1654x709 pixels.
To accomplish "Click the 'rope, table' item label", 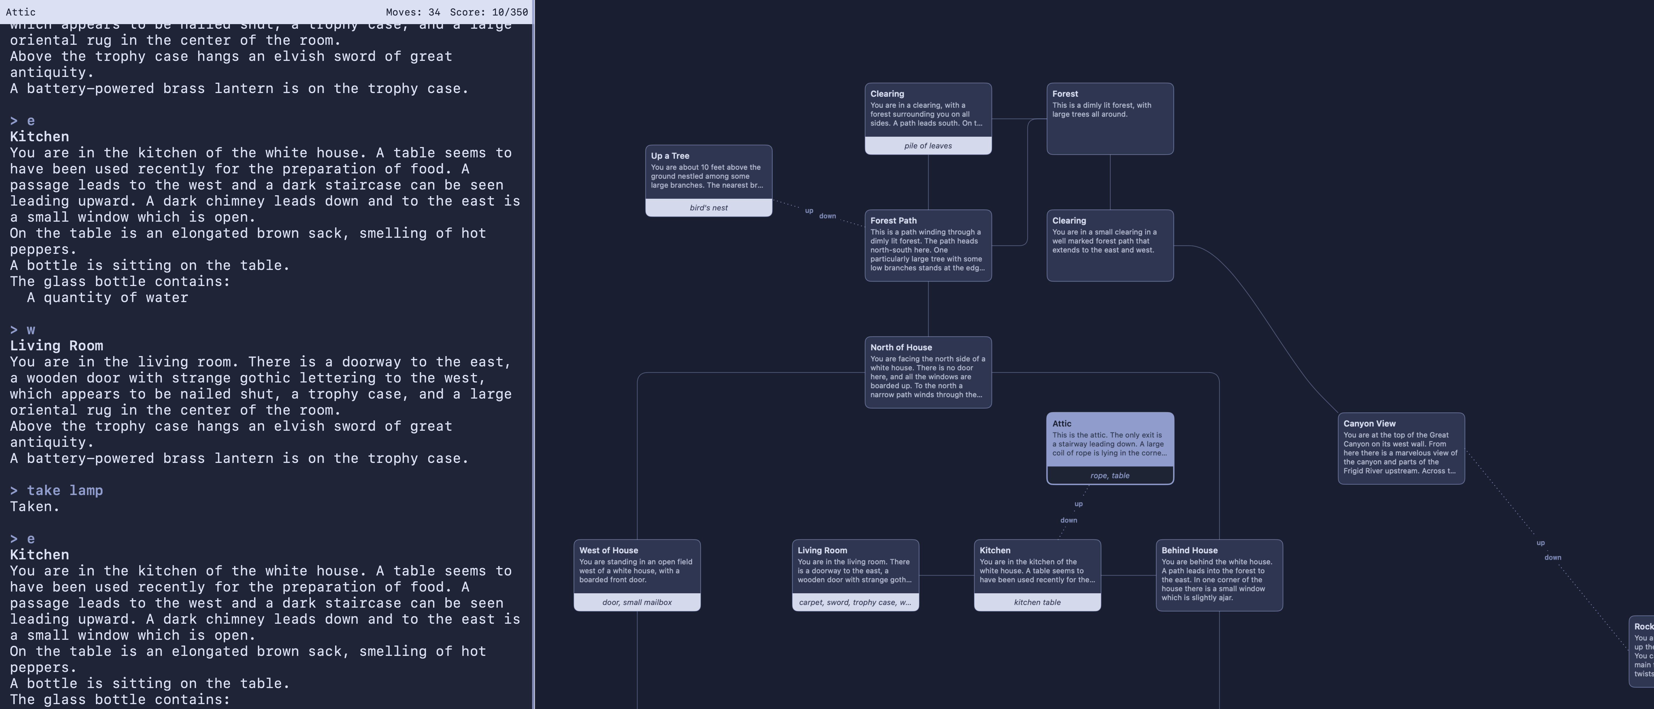I will [1110, 475].
